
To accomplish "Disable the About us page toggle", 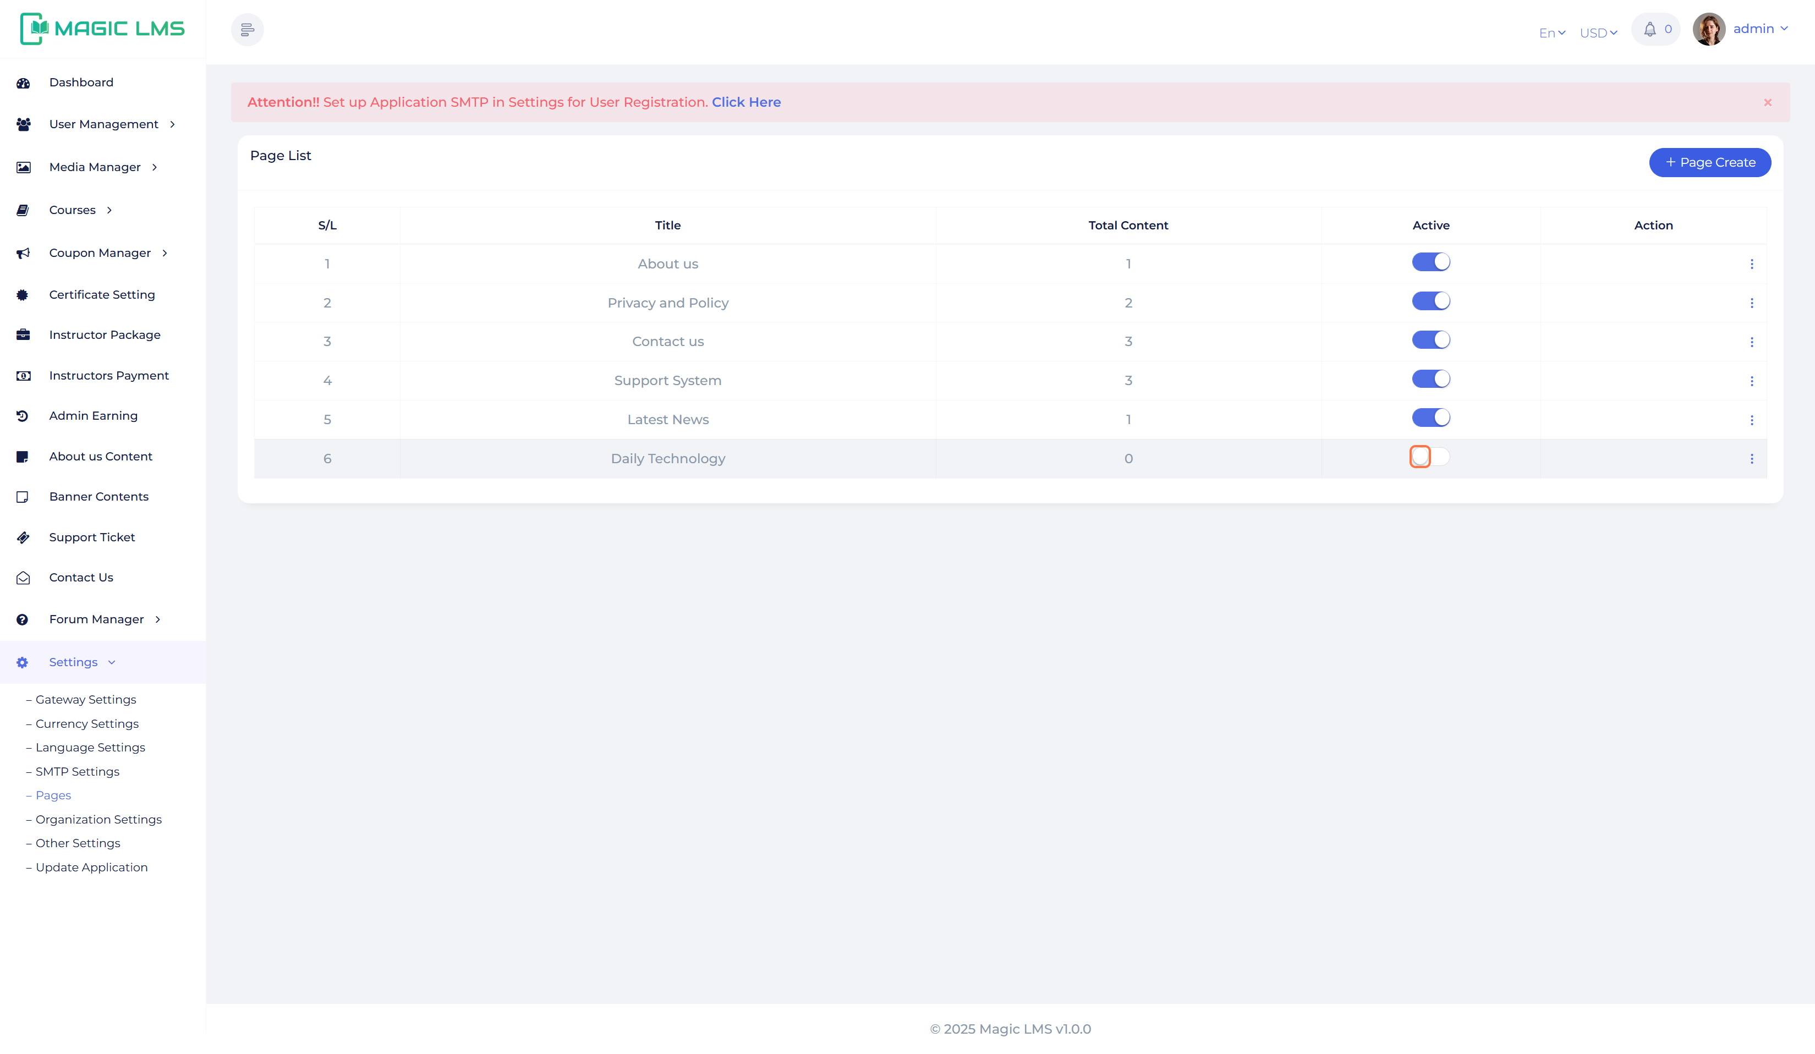I will point(1430,262).
